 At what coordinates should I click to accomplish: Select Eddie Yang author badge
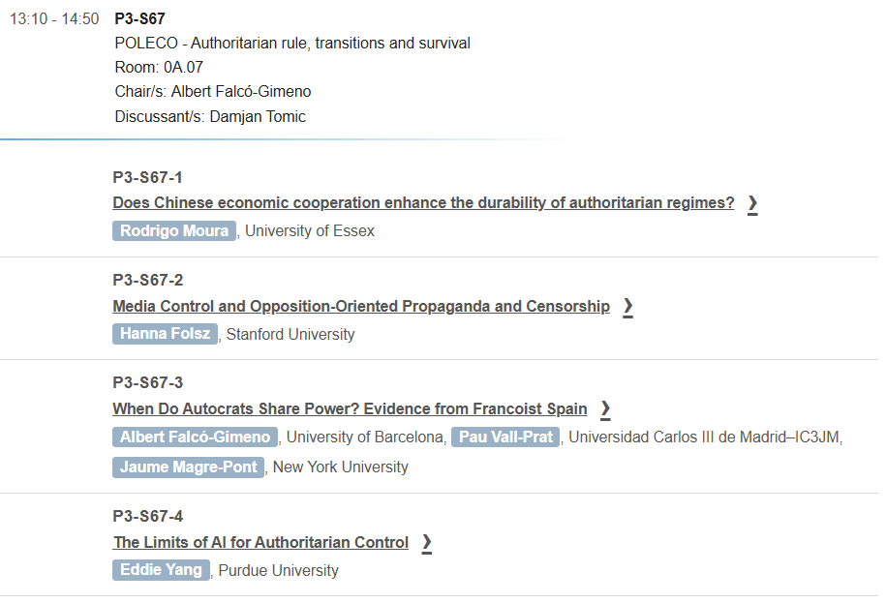click(x=161, y=570)
